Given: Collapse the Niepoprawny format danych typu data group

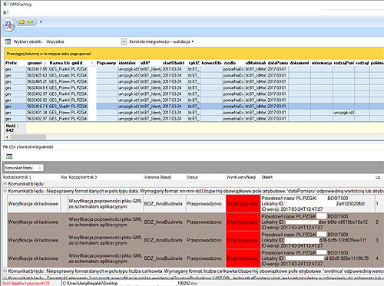Looking at the screenshot, I should pyautogui.click(x=5, y=191).
